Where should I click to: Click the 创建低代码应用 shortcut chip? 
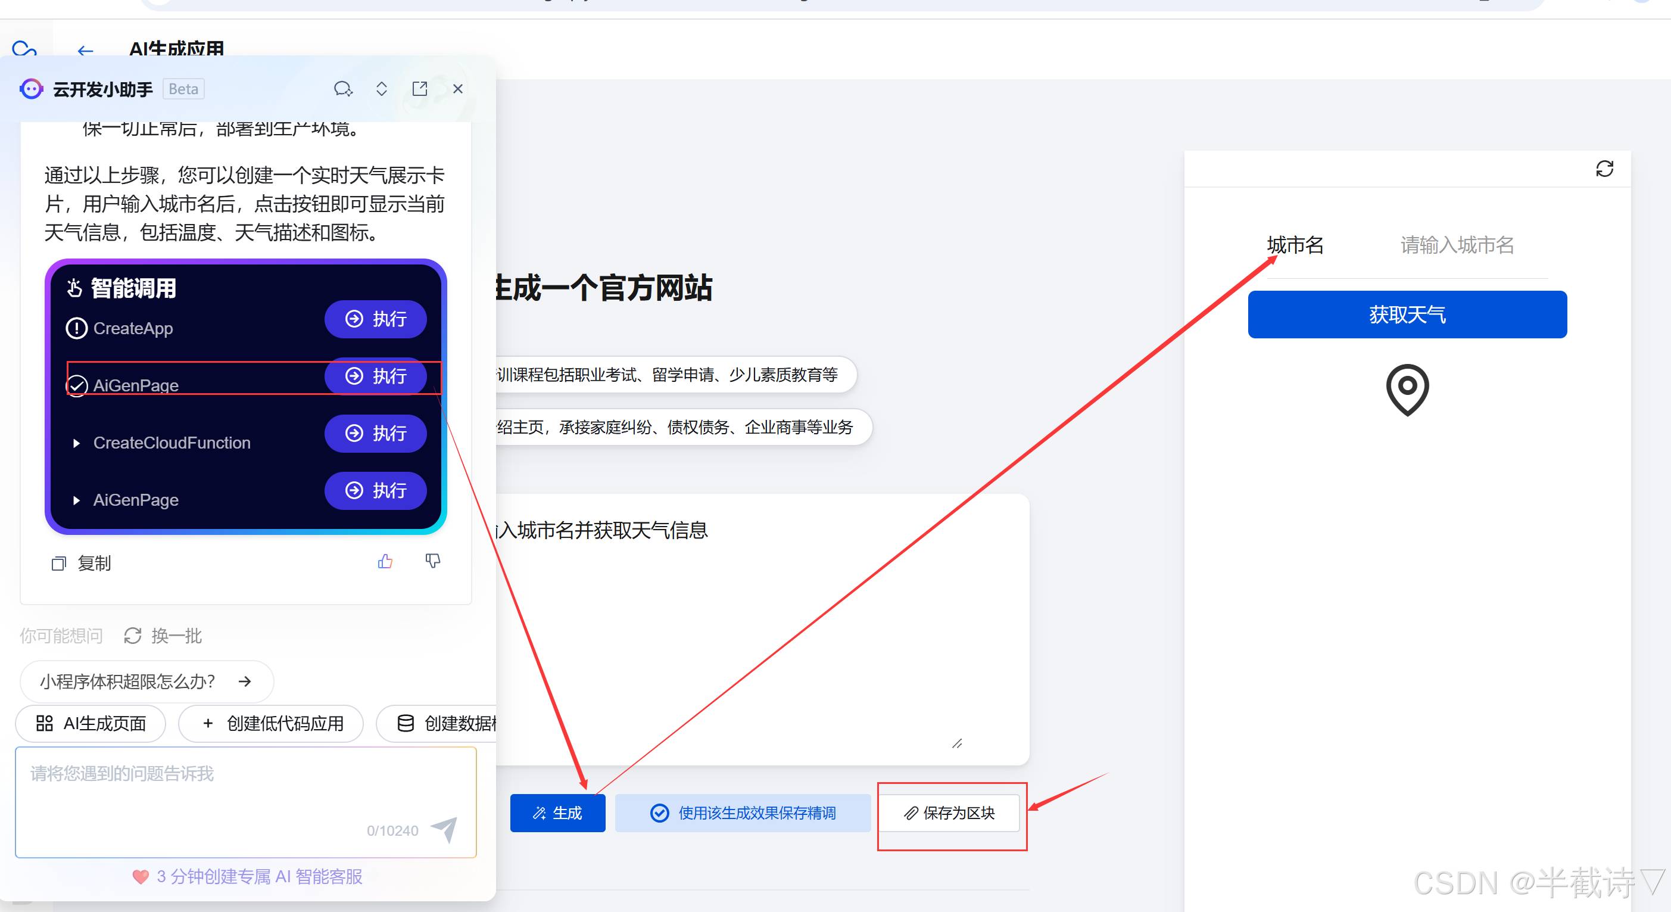click(x=271, y=723)
